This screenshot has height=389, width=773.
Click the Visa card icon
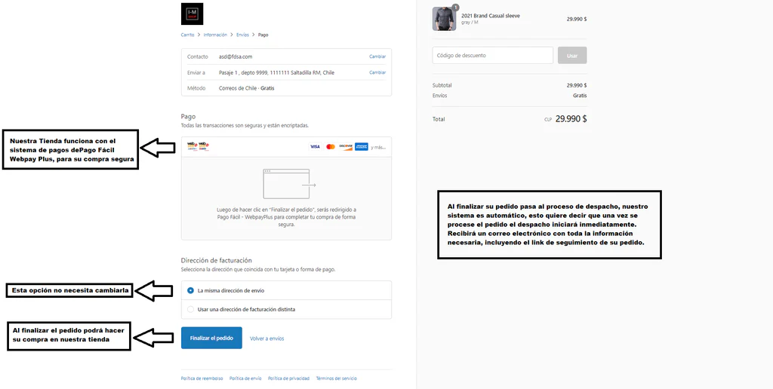click(x=315, y=146)
